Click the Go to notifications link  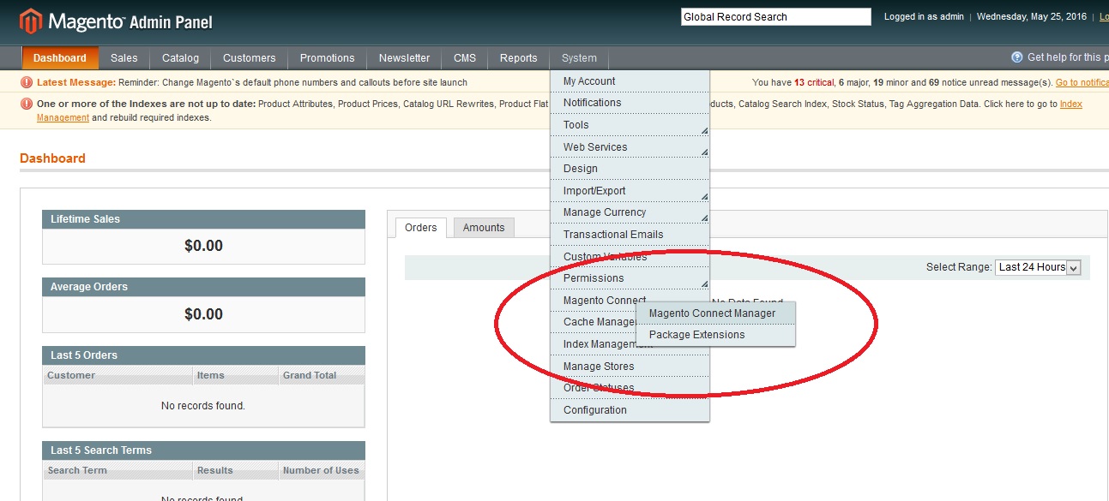click(x=1082, y=83)
